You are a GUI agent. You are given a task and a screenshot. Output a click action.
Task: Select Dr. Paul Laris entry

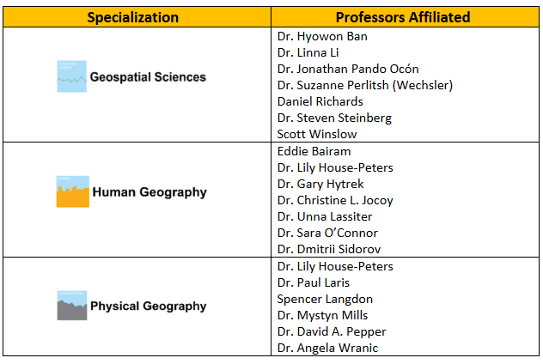pos(314,282)
